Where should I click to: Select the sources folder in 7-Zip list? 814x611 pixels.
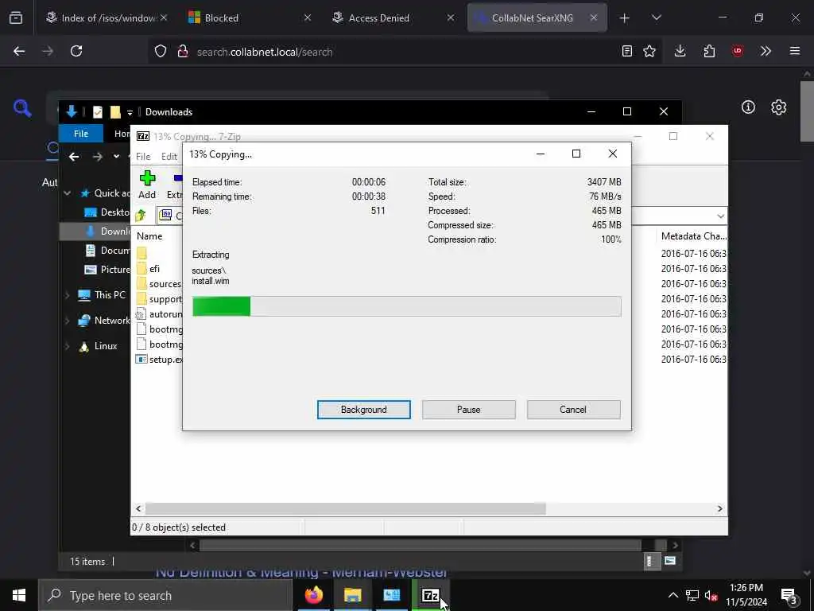159,284
